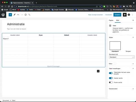Click the Ryan header cell
The height and width of the screenshot is (102, 136).
coord(41,35)
